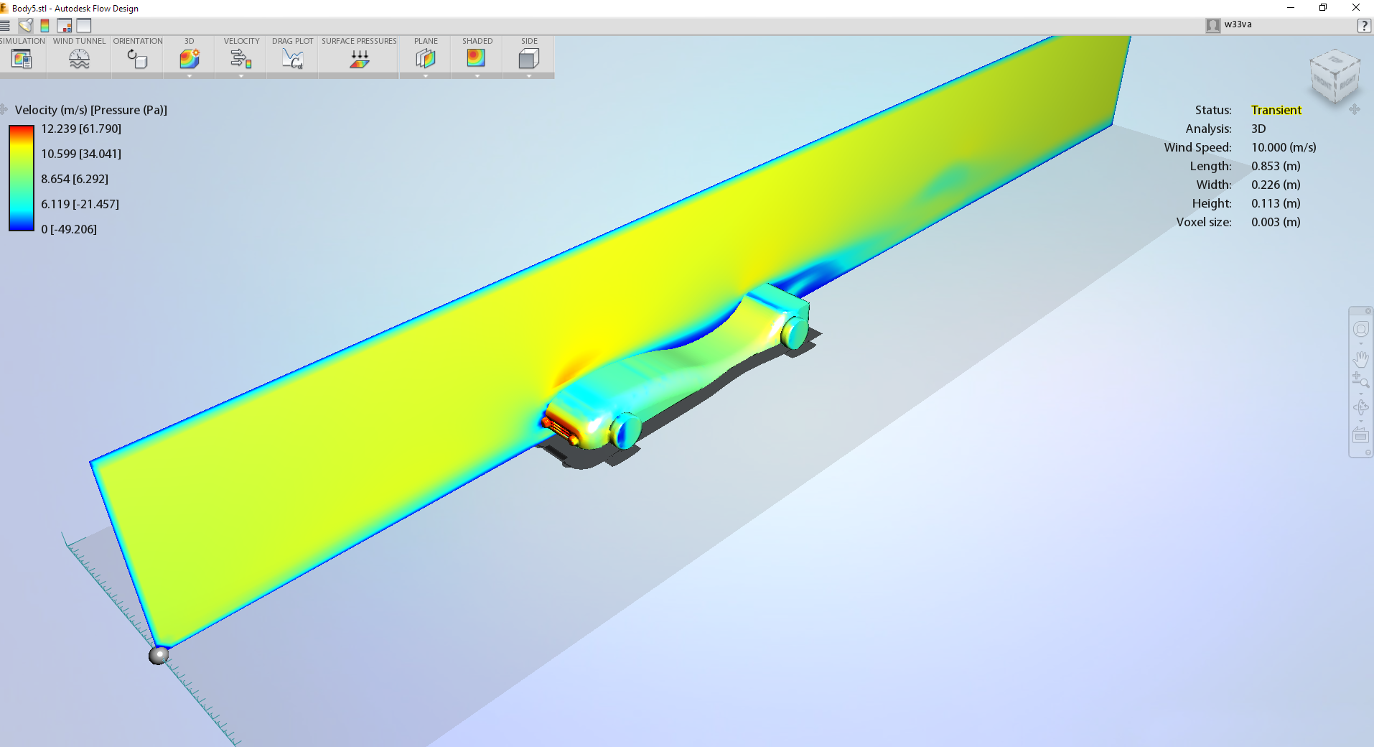Select the Side plane orientation icon
The height and width of the screenshot is (747, 1374).
tap(529, 58)
